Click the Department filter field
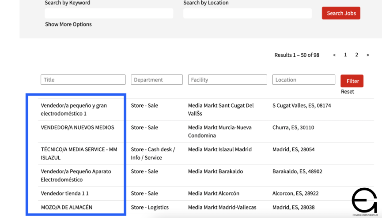Image resolution: width=382 pixels, height=220 pixels. (156, 80)
